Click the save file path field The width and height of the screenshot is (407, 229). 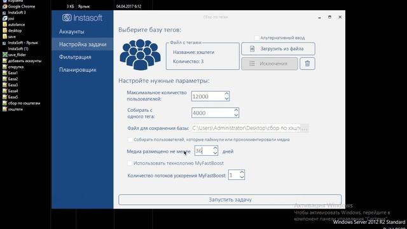click(x=246, y=128)
